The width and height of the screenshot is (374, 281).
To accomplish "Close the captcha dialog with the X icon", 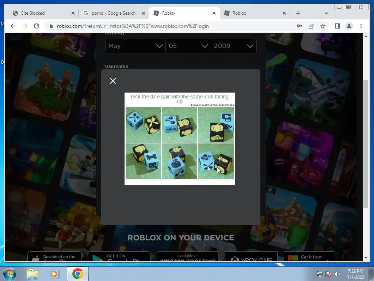I will [x=113, y=81].
